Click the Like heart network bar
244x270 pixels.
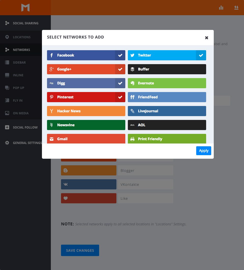coord(89,198)
